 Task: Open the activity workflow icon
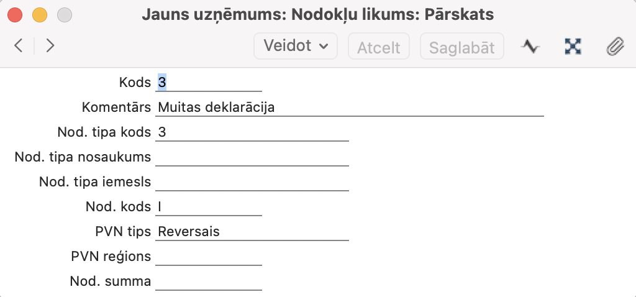(530, 47)
